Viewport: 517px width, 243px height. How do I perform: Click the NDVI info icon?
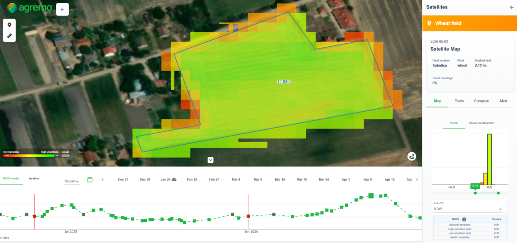(x=464, y=219)
